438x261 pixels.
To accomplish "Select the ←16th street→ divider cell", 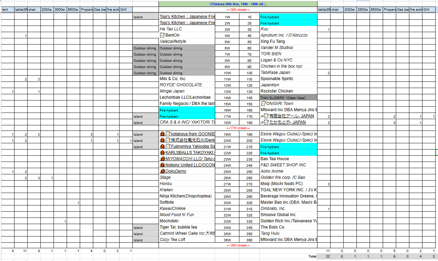I will (238, 245).
